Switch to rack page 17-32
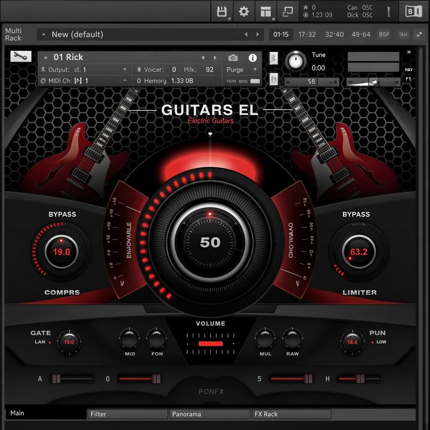The height and width of the screenshot is (430, 430). pos(307,34)
